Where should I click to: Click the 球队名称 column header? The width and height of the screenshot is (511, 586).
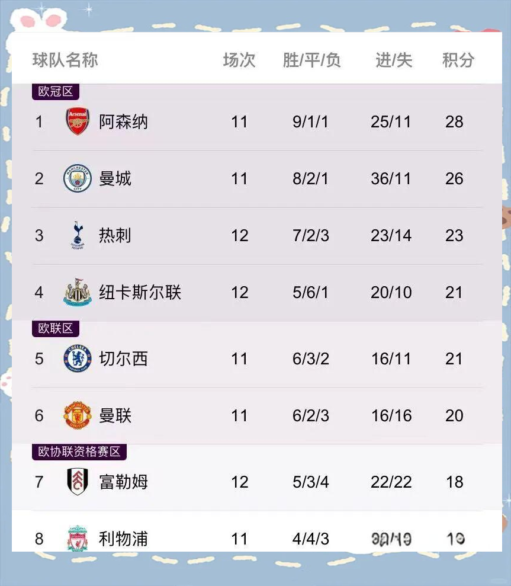tap(63, 59)
